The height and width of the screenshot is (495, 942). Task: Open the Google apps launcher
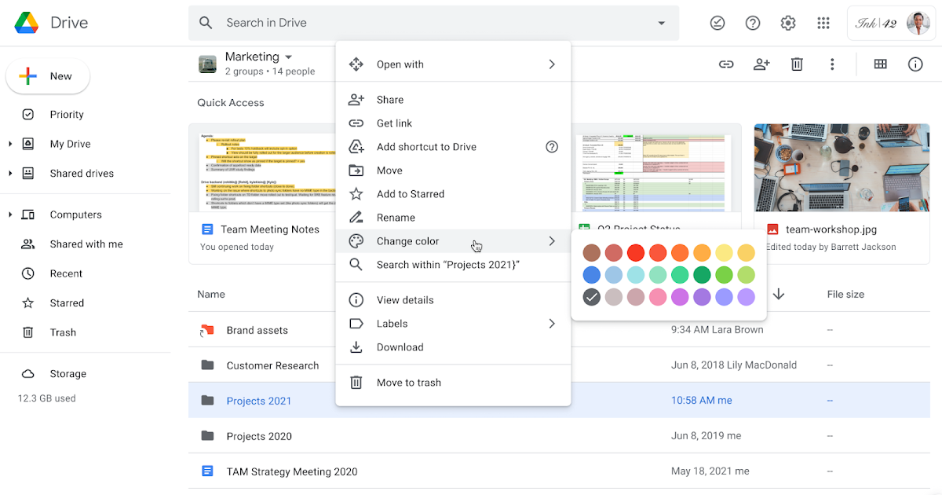click(823, 23)
